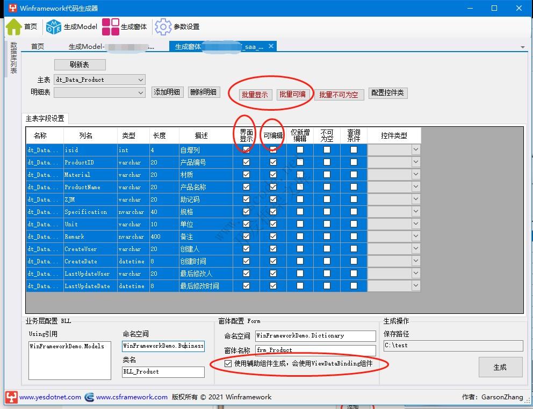Switch to the 首页 tab
The width and height of the screenshot is (533, 409).
(37, 46)
